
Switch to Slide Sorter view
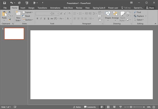pyautogui.click(x=108, y=107)
